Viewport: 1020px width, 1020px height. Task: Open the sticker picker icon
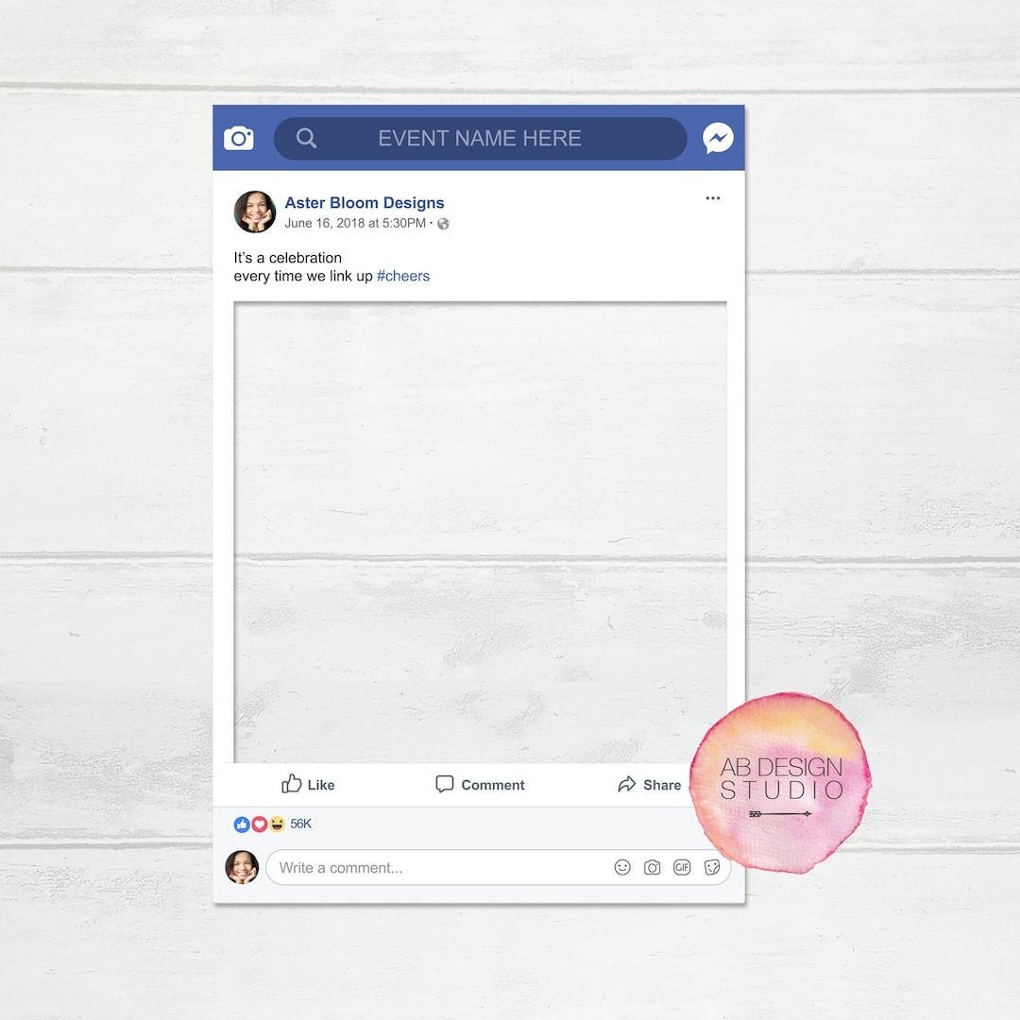[712, 867]
